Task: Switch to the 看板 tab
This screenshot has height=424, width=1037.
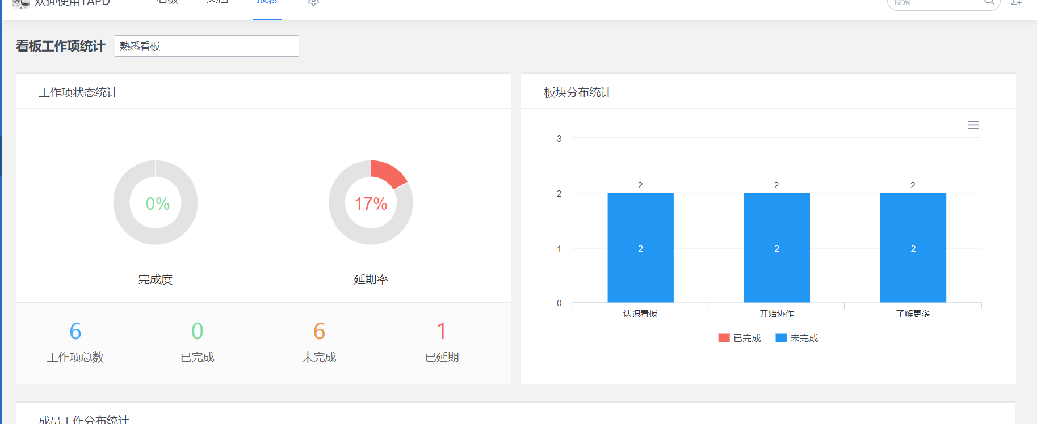Action: 168,2
